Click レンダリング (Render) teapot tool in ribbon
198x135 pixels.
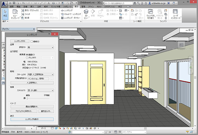point(67,10)
